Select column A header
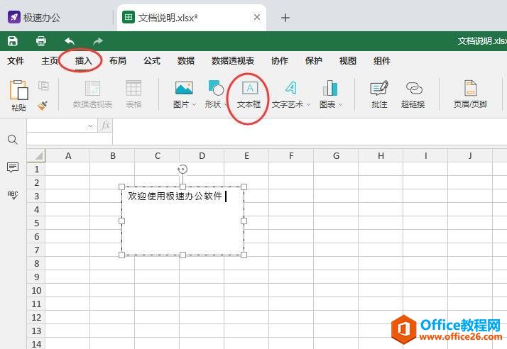The image size is (507, 349). [x=68, y=156]
